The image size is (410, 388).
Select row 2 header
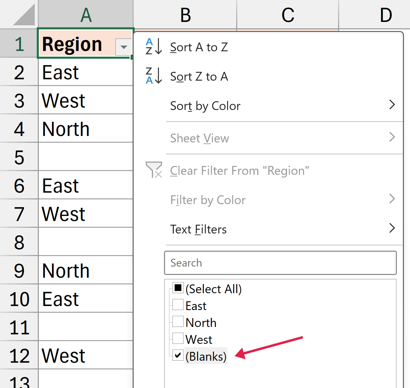coord(19,72)
